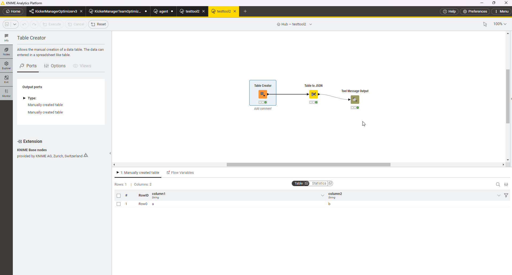This screenshot has width=512, height=275.
Task: Add a new tab with plus icon
Action: click(245, 11)
